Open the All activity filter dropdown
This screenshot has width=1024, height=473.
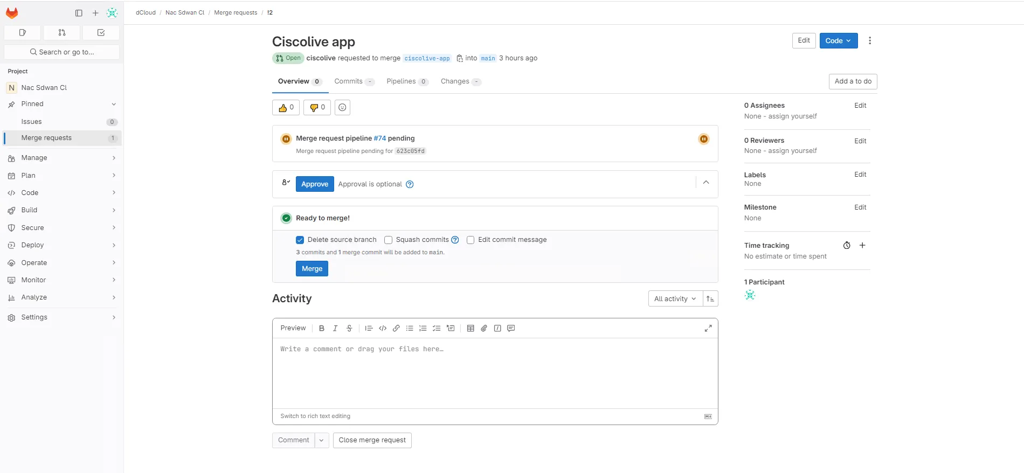[x=674, y=298]
